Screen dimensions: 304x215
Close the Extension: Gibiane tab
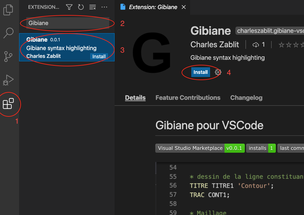pos(183,7)
